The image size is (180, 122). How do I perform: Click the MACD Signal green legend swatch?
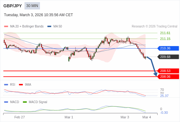(x=25, y=102)
